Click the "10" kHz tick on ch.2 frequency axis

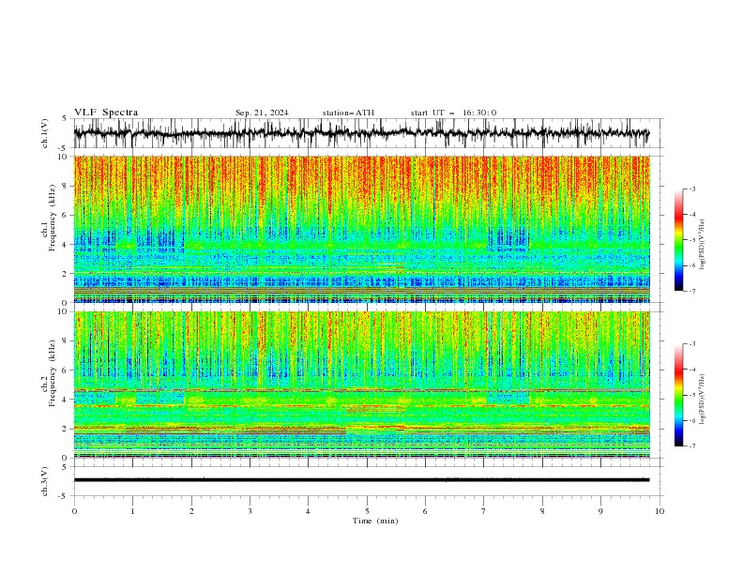click(62, 311)
